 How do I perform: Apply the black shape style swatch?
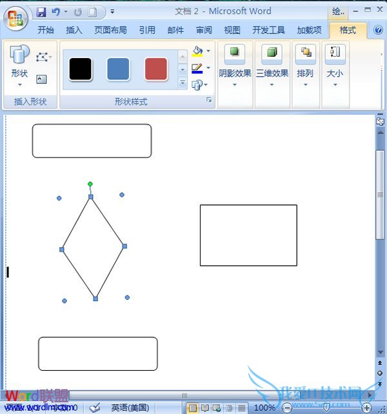click(81, 69)
